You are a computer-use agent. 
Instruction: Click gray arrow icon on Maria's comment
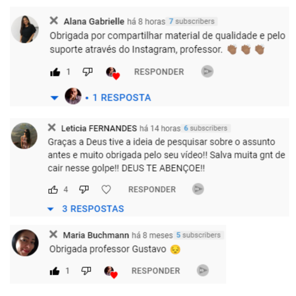point(203,270)
